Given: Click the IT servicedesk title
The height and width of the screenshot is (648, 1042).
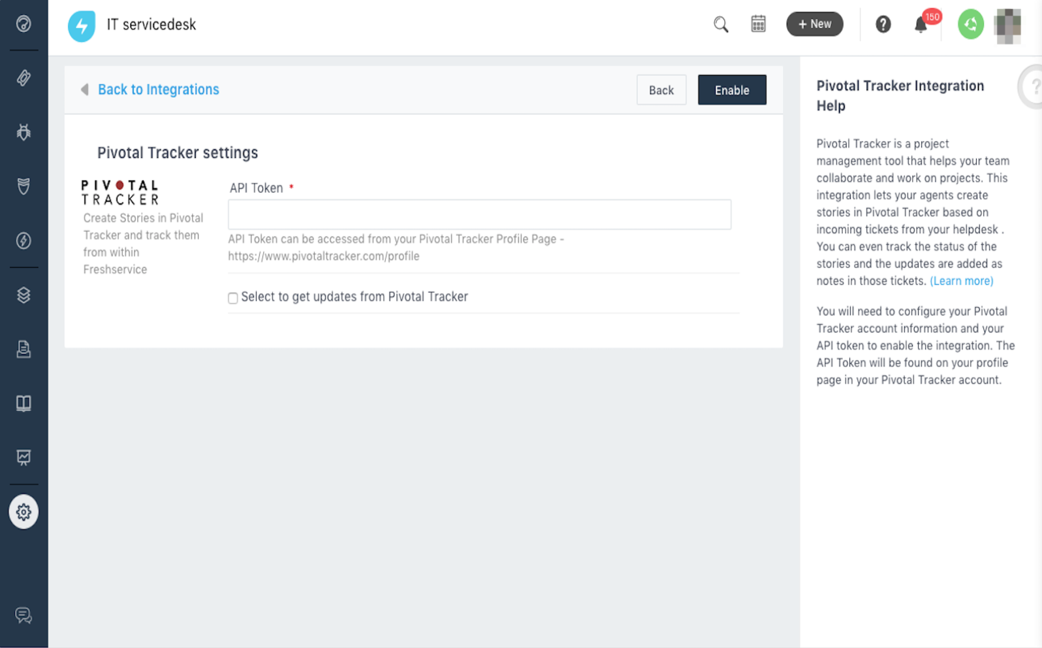Looking at the screenshot, I should (x=151, y=25).
